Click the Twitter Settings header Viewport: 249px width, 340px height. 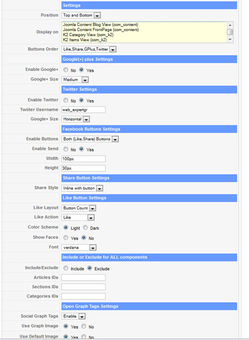tap(149, 90)
